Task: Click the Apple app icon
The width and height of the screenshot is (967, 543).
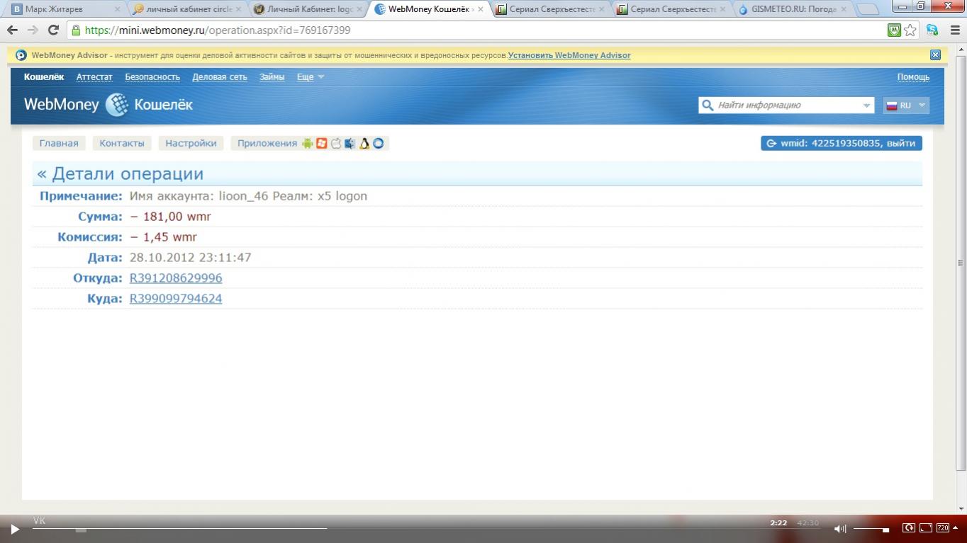Action: [336, 143]
